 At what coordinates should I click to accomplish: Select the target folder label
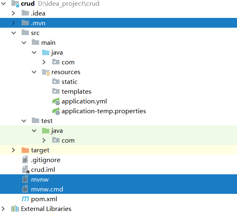40,150
